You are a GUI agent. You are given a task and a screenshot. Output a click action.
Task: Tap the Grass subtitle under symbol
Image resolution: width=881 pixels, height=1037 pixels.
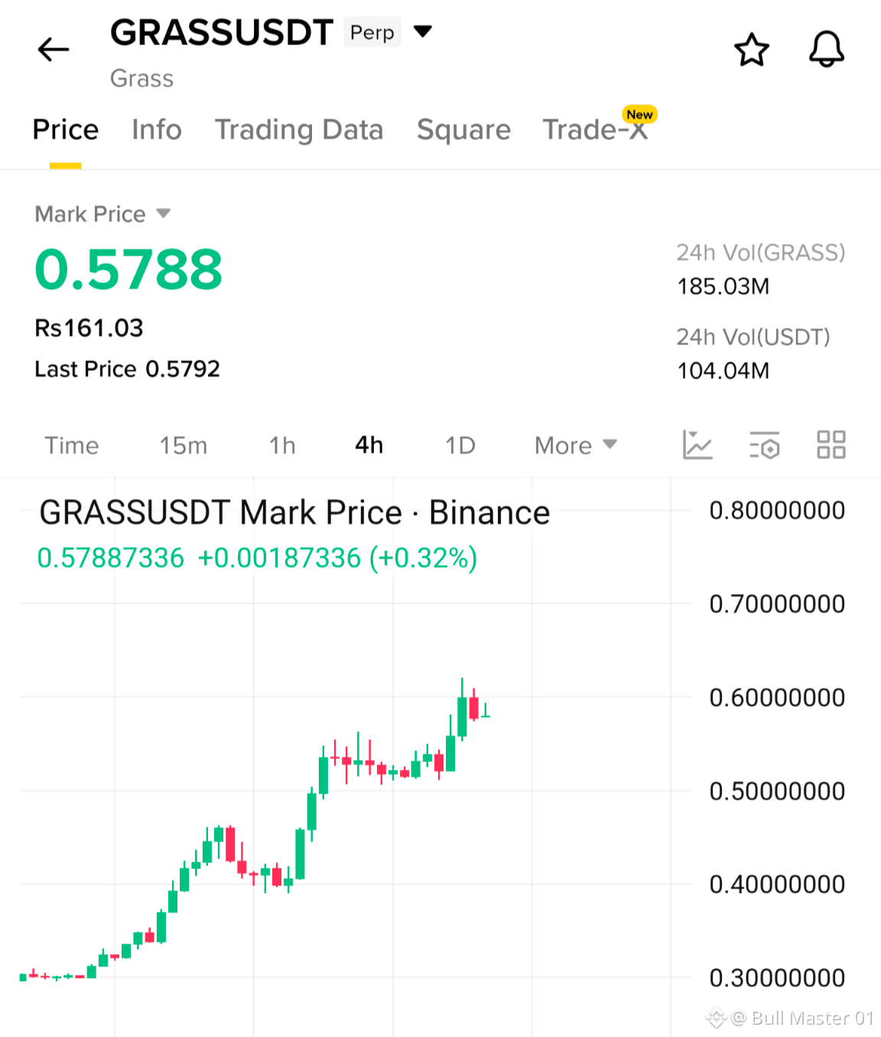tap(141, 79)
